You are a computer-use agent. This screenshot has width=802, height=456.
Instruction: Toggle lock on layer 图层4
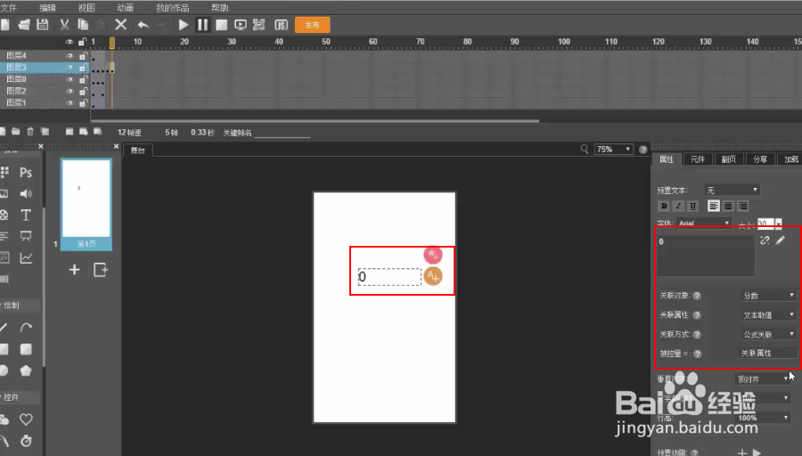pyautogui.click(x=83, y=55)
